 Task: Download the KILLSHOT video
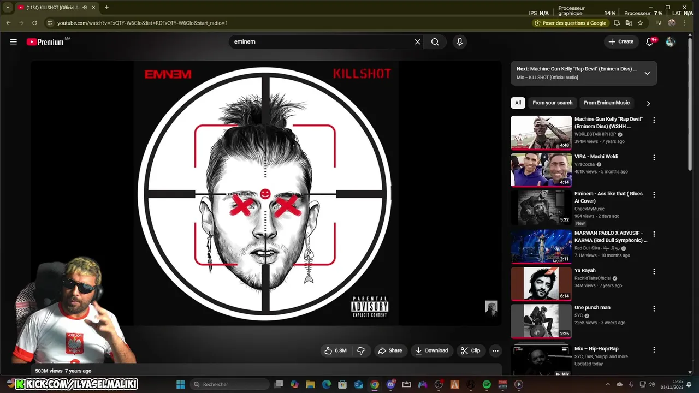[x=431, y=350]
